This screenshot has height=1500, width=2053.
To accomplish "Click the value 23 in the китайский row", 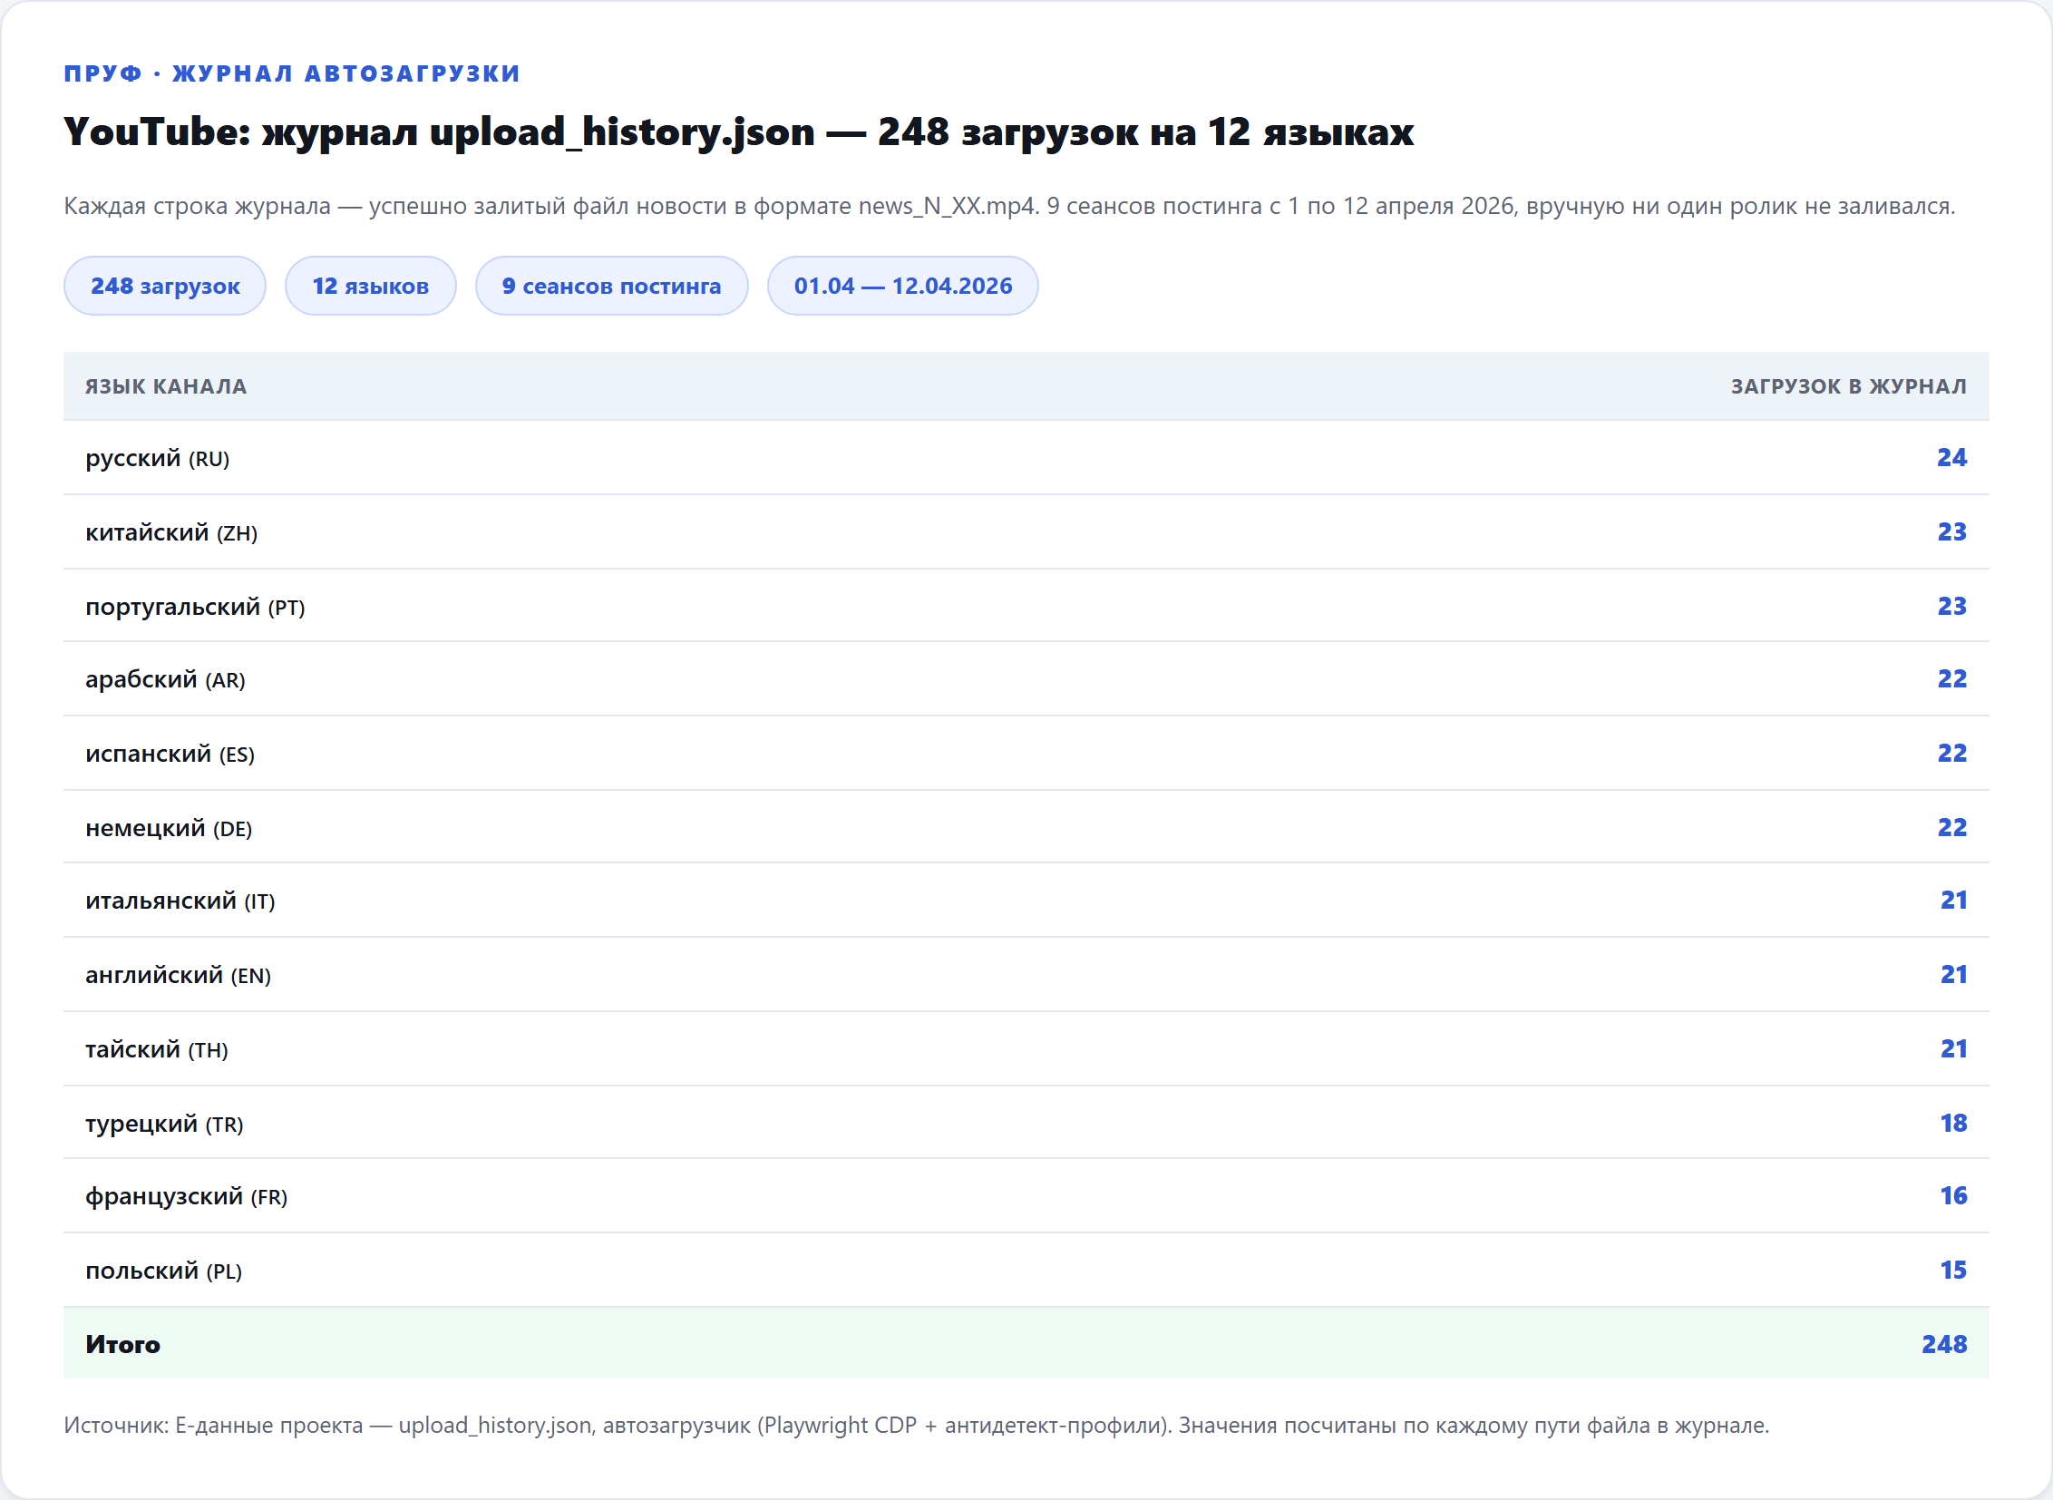I will tap(1952, 532).
